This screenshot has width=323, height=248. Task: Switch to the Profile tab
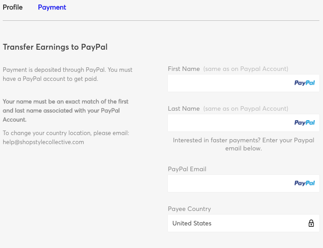[x=13, y=7]
